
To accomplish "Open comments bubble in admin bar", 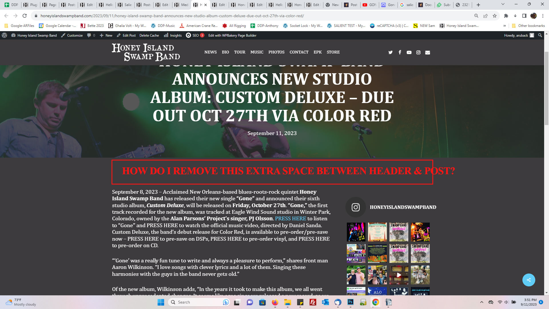I will click(91, 35).
